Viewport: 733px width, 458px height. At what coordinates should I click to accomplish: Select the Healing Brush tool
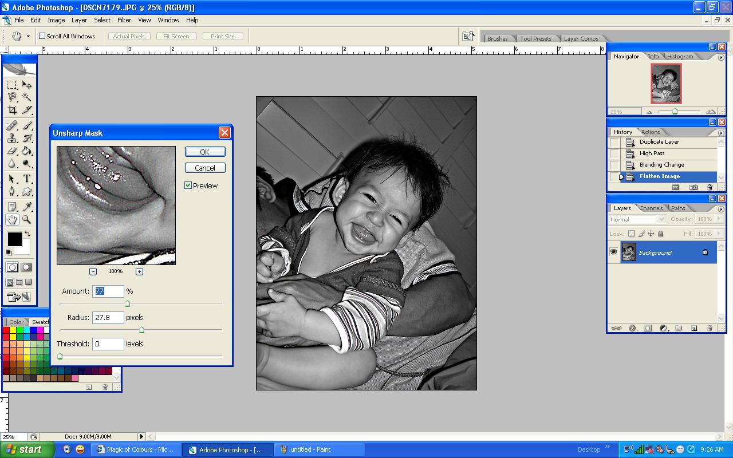12,125
